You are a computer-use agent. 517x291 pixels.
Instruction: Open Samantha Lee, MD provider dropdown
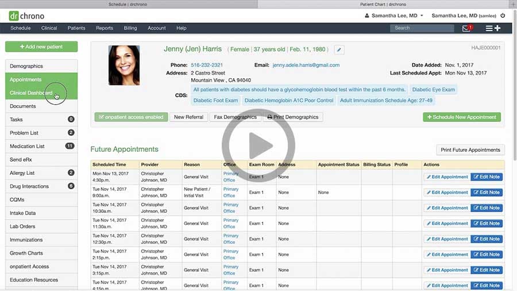[393, 16]
